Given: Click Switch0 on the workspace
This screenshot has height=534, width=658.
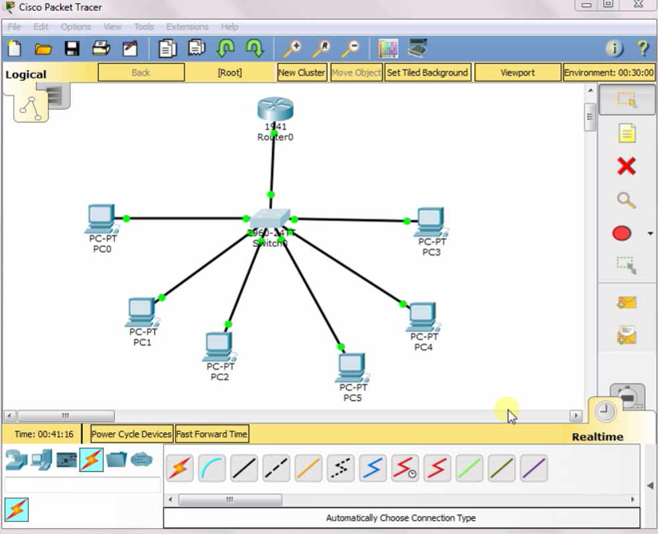Looking at the screenshot, I should click(270, 219).
